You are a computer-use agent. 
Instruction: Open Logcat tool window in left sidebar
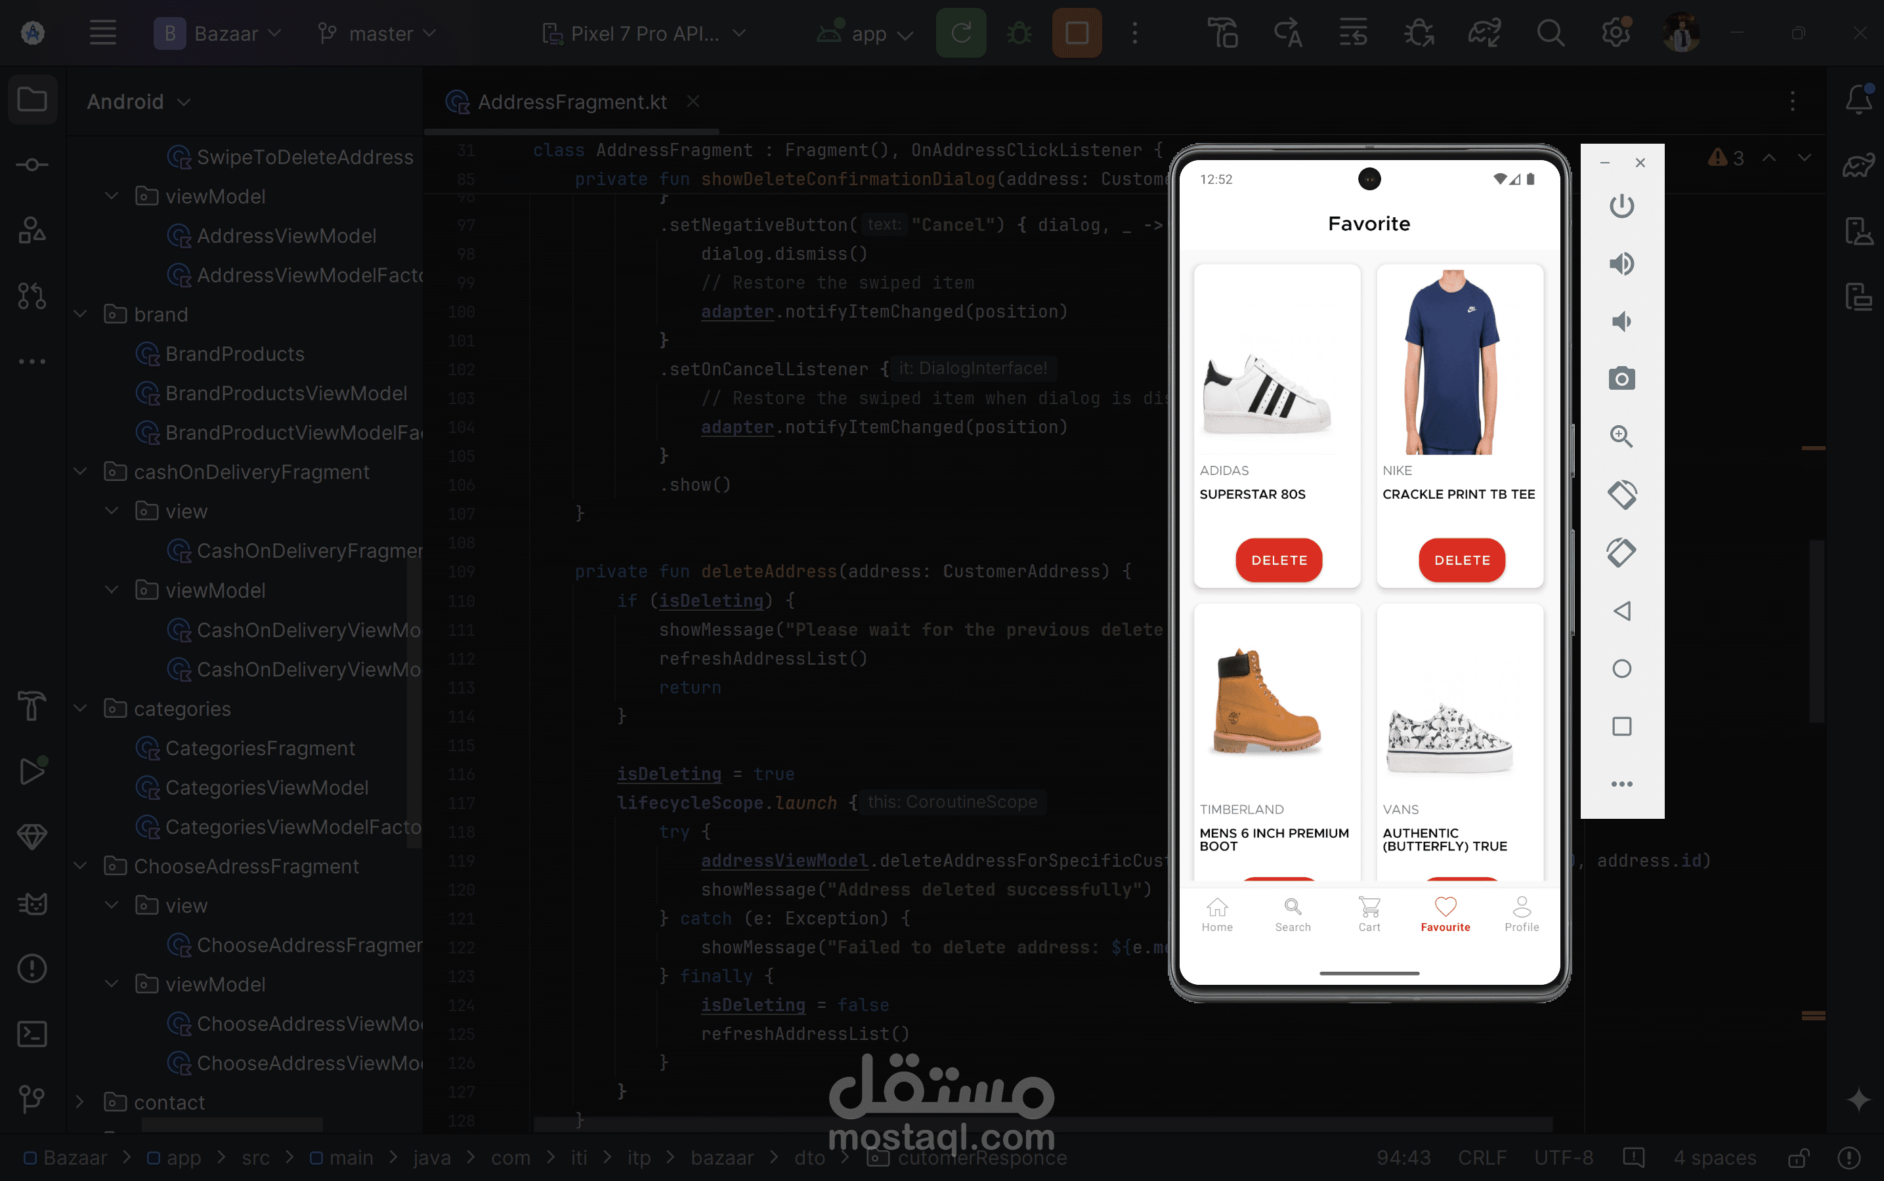pyautogui.click(x=32, y=903)
